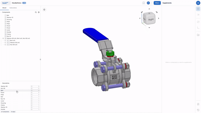The image size is (201, 113).
Task: Open the view settings icon in viewport
Action: pos(44,10)
